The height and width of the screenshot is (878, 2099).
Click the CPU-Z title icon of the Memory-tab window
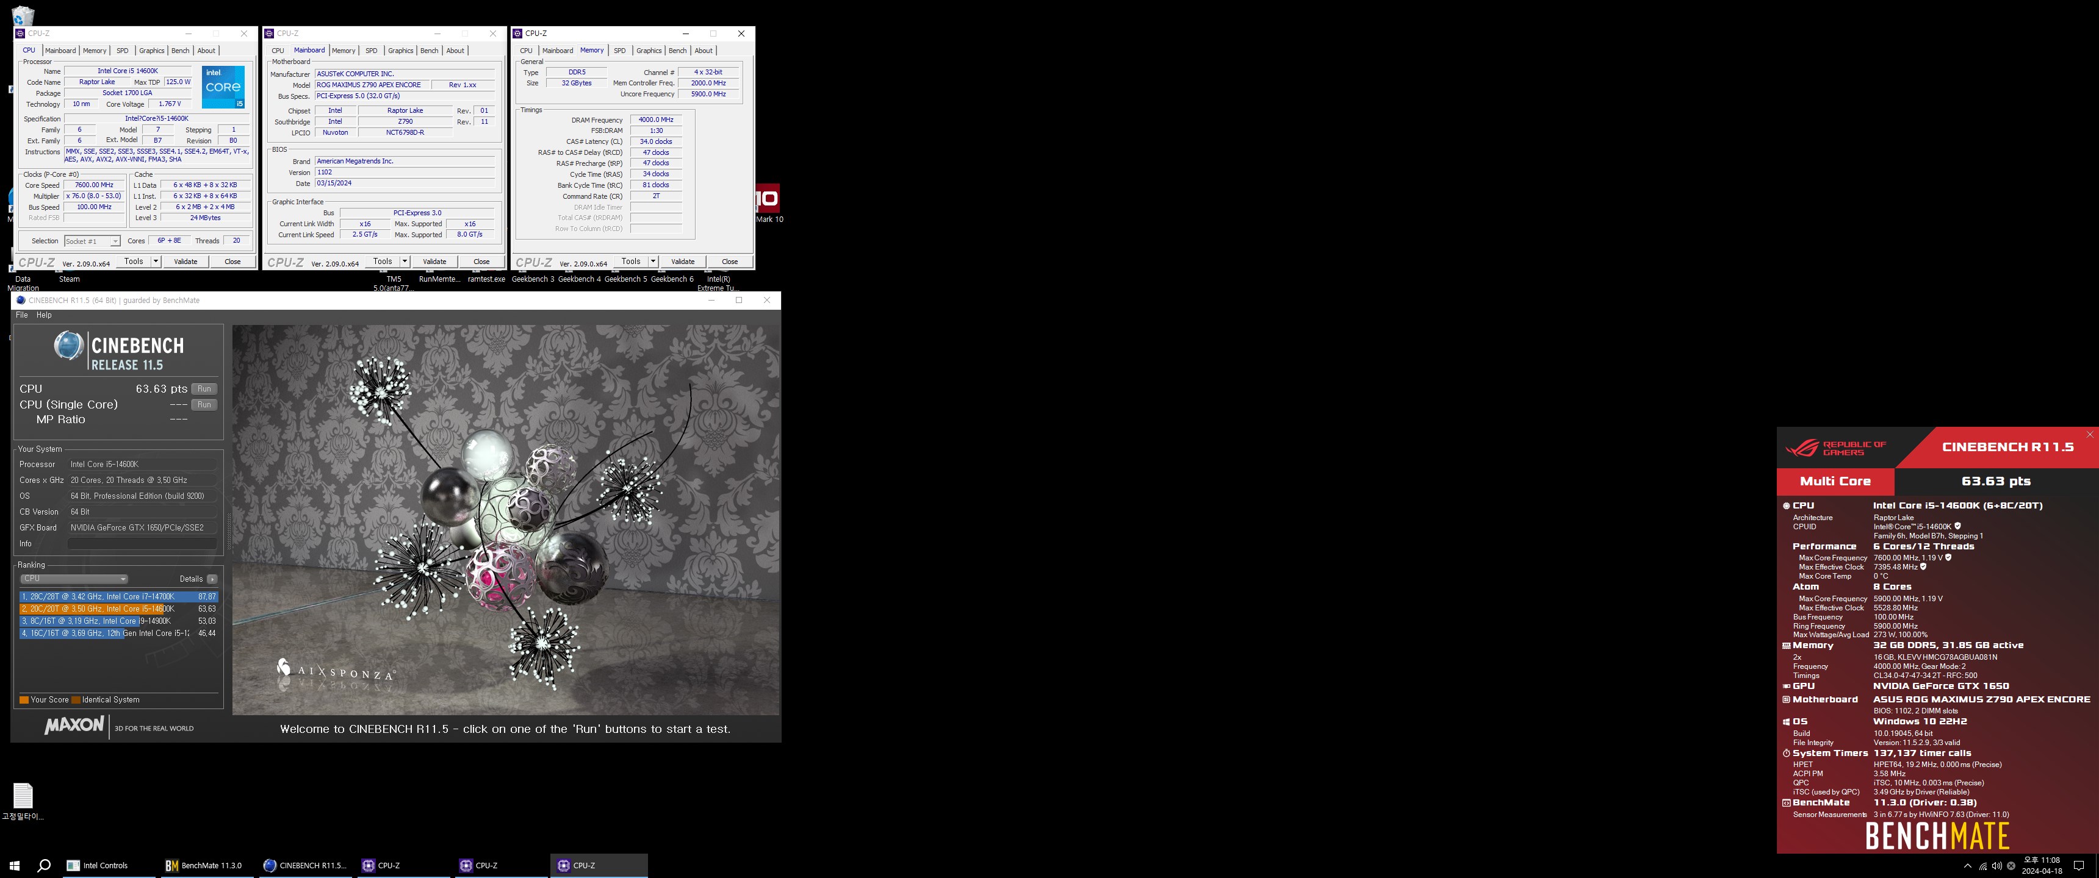[517, 34]
